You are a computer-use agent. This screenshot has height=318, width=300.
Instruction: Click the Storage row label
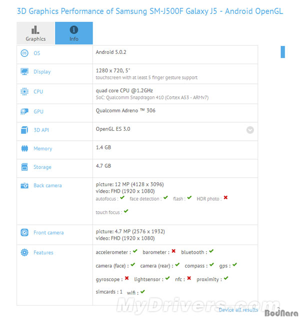coord(42,167)
